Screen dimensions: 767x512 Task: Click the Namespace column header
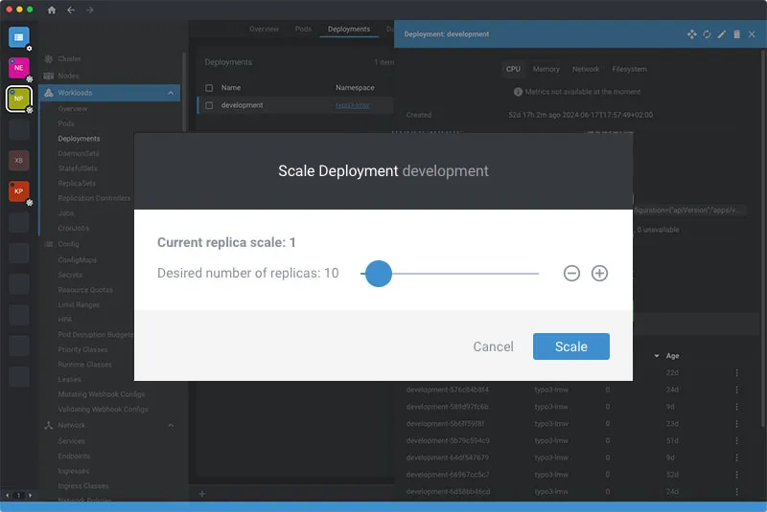pos(355,88)
